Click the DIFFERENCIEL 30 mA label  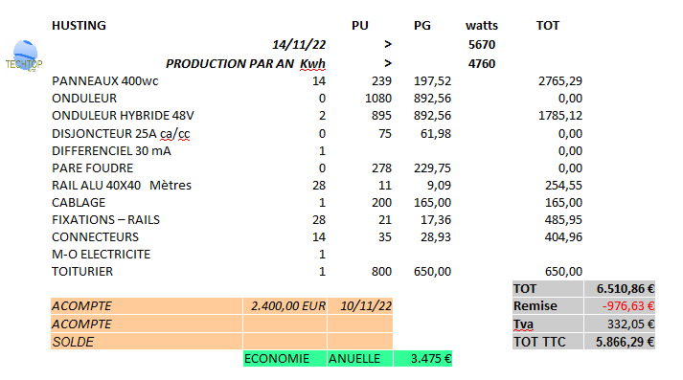click(111, 151)
